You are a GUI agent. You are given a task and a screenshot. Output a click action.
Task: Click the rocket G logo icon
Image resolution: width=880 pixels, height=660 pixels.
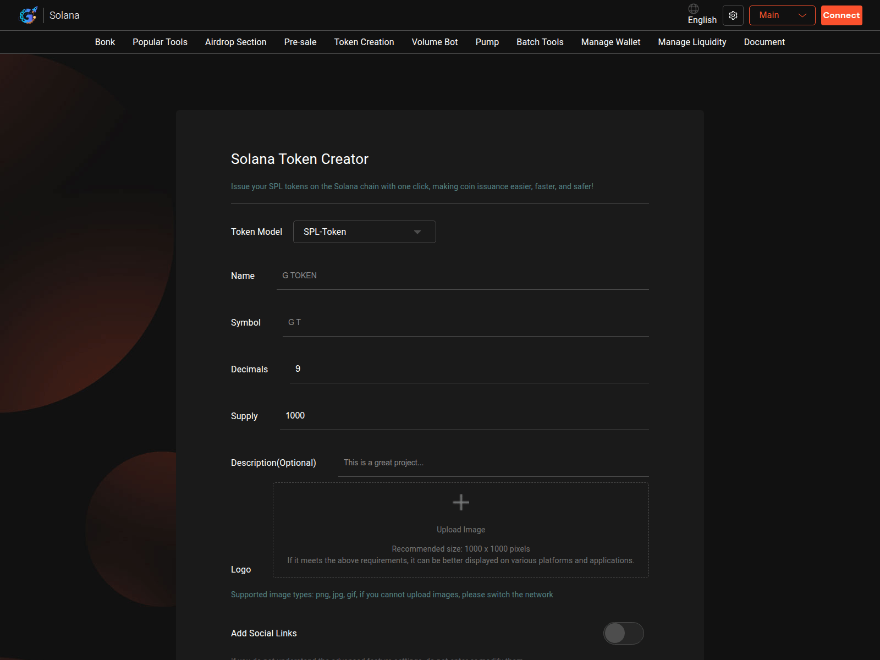[x=28, y=15]
